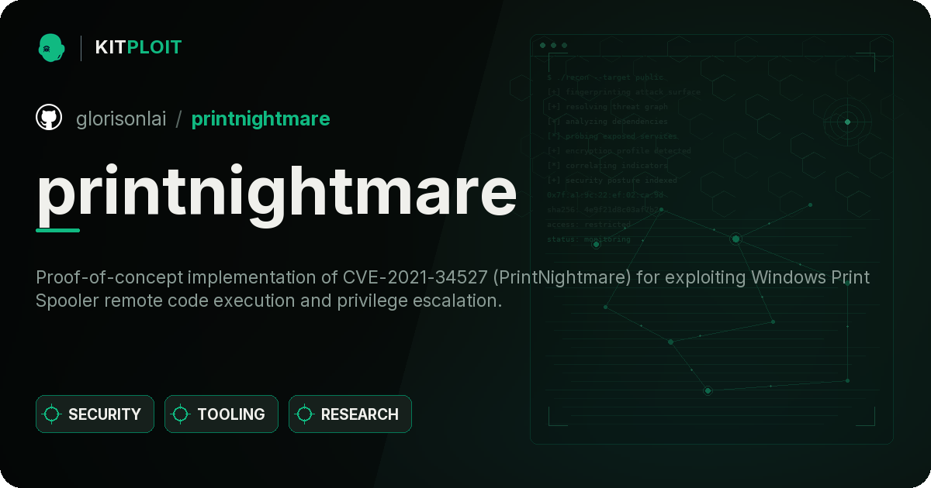931x488 pixels.
Task: Click the CVE-2021-34527 description text
Action: pyautogui.click(x=452, y=289)
